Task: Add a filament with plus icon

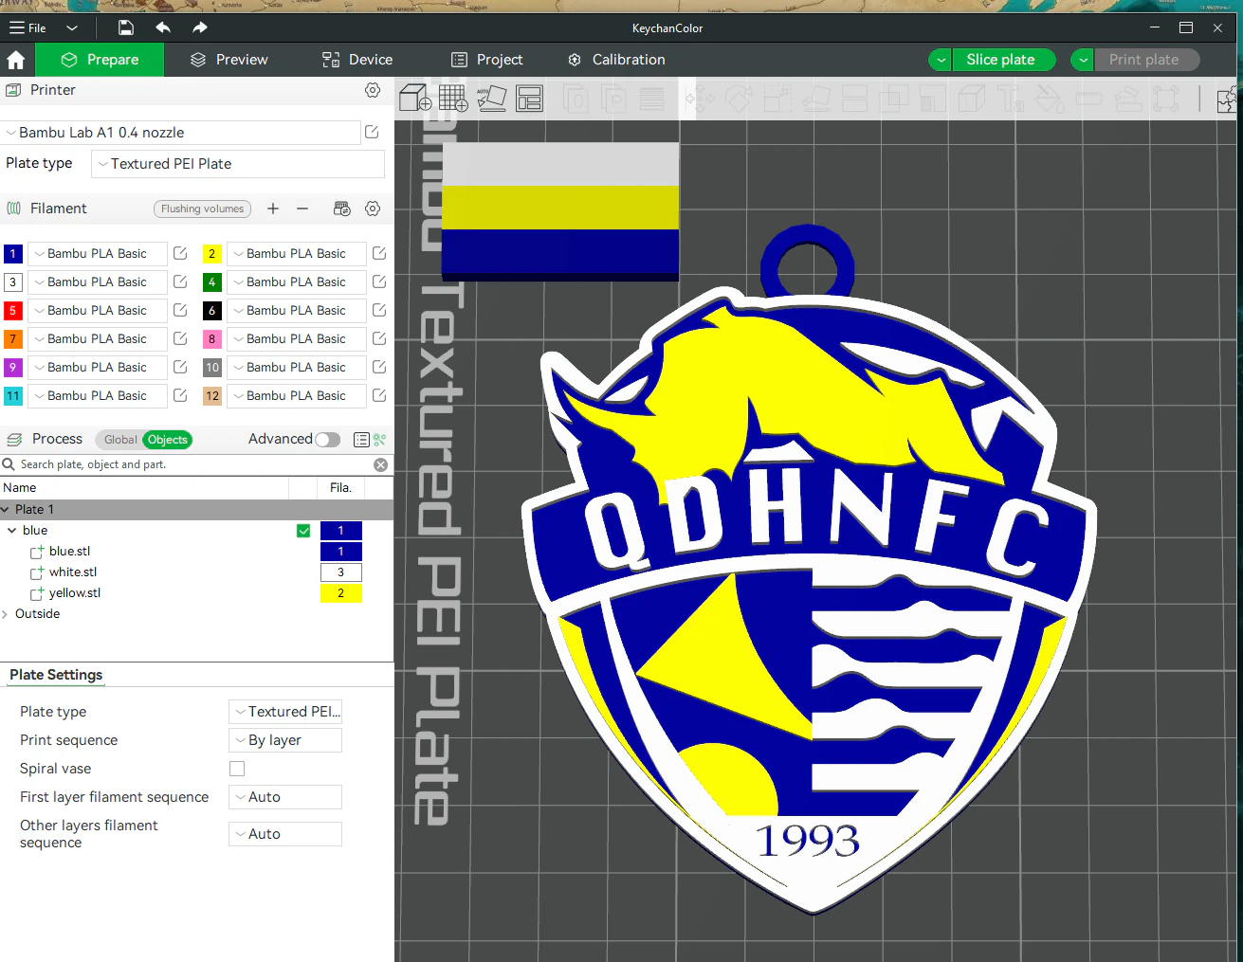Action: pyautogui.click(x=273, y=209)
